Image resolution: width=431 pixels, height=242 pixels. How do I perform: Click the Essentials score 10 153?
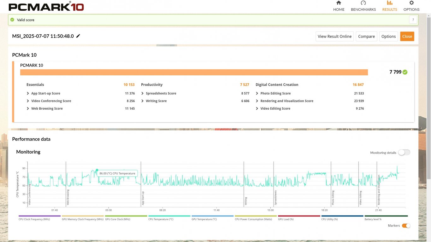point(129,85)
